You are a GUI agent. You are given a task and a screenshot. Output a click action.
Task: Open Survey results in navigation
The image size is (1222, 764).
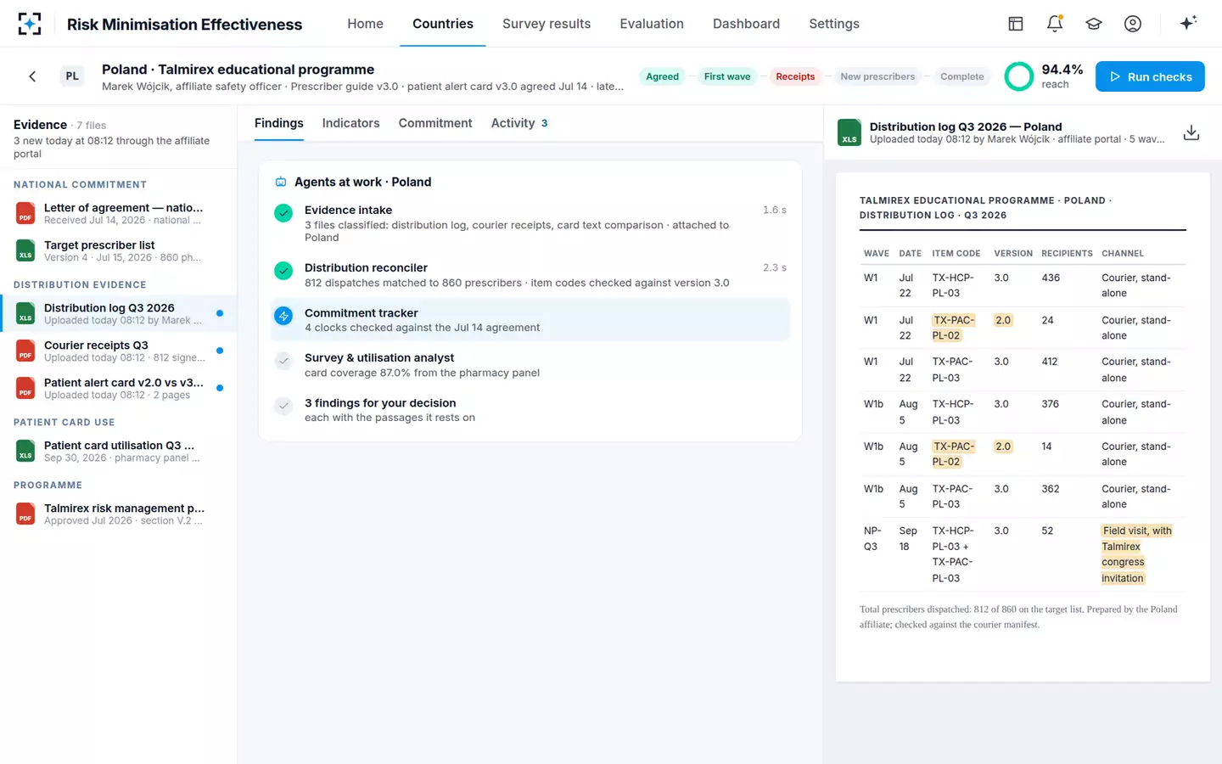547,24
